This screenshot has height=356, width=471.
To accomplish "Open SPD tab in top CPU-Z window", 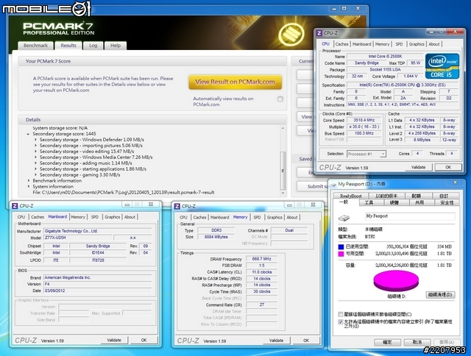I will [x=399, y=44].
